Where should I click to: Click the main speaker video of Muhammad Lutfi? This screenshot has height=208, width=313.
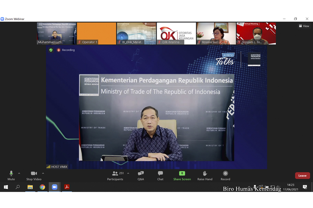tap(156, 117)
